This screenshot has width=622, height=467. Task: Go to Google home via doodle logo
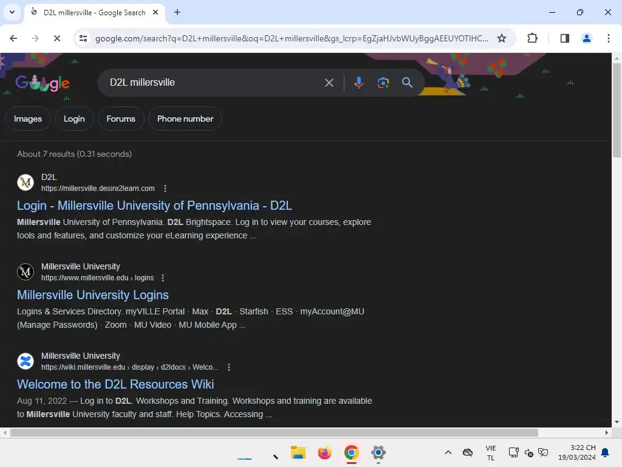click(42, 83)
